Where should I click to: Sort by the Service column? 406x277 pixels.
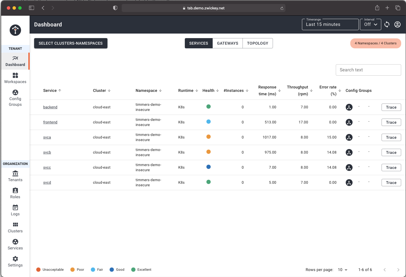(x=52, y=90)
